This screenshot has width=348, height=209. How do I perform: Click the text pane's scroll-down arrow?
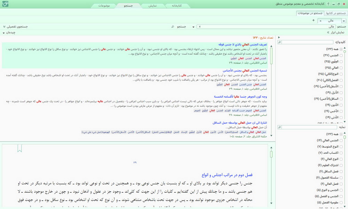coord(271,203)
